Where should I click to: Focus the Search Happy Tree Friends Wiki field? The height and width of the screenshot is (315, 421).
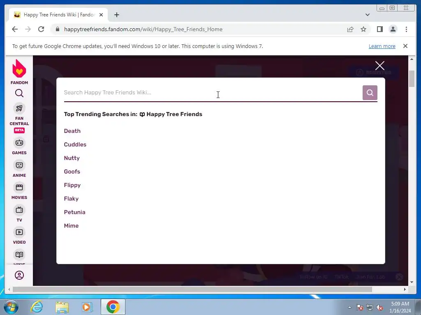click(213, 93)
